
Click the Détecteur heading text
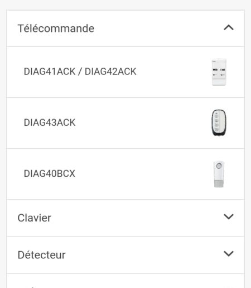coord(42,255)
